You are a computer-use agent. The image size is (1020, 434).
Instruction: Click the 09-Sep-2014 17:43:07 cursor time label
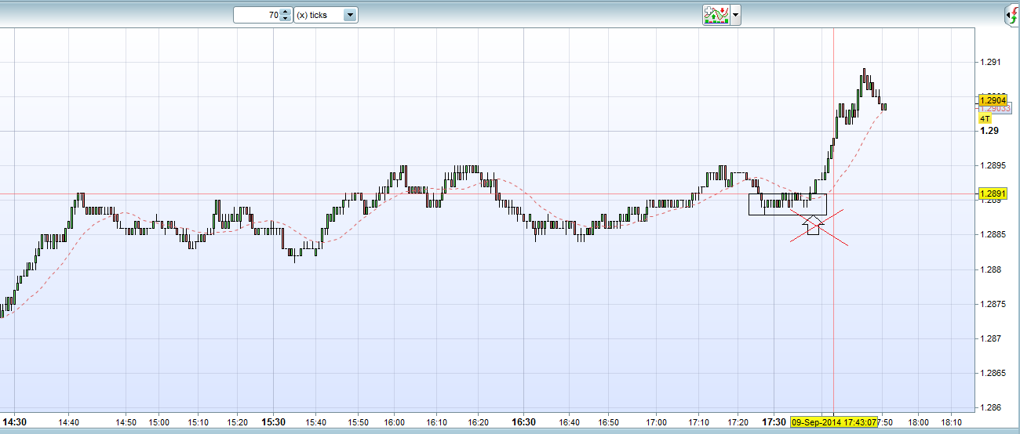pos(834,421)
